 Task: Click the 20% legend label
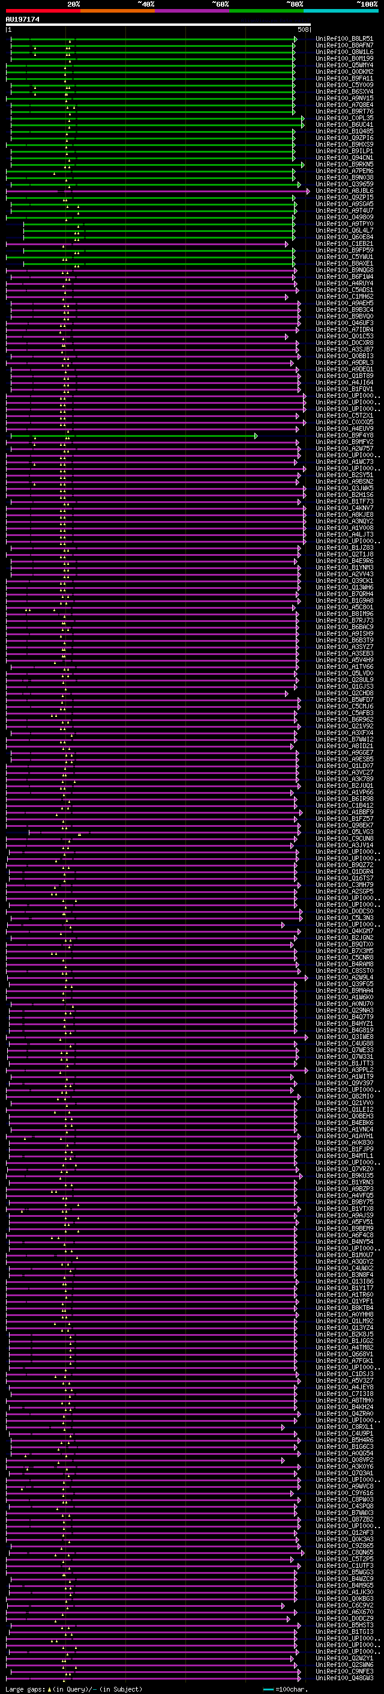tap(74, 4)
